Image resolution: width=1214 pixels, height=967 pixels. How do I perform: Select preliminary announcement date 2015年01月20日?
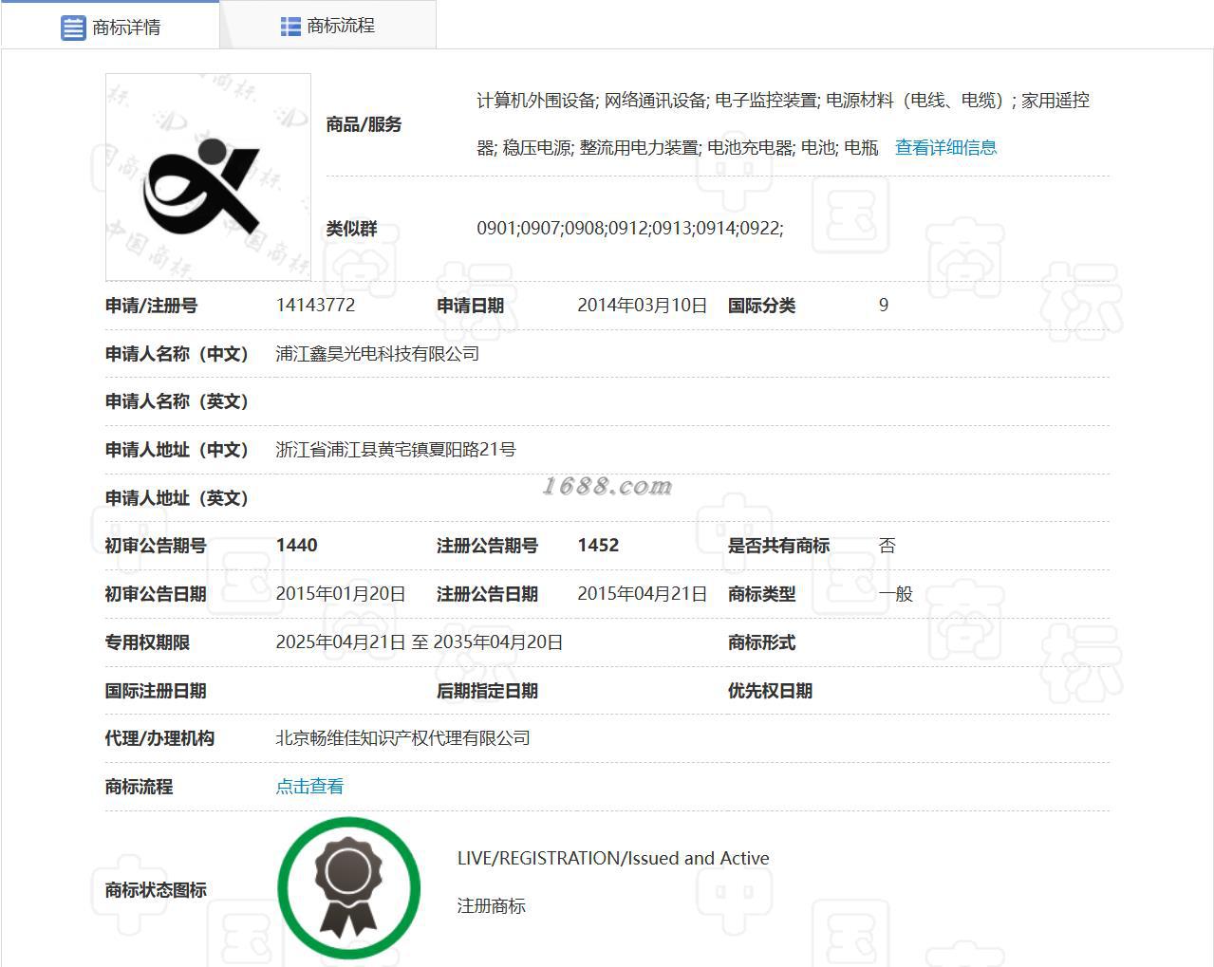(x=341, y=593)
